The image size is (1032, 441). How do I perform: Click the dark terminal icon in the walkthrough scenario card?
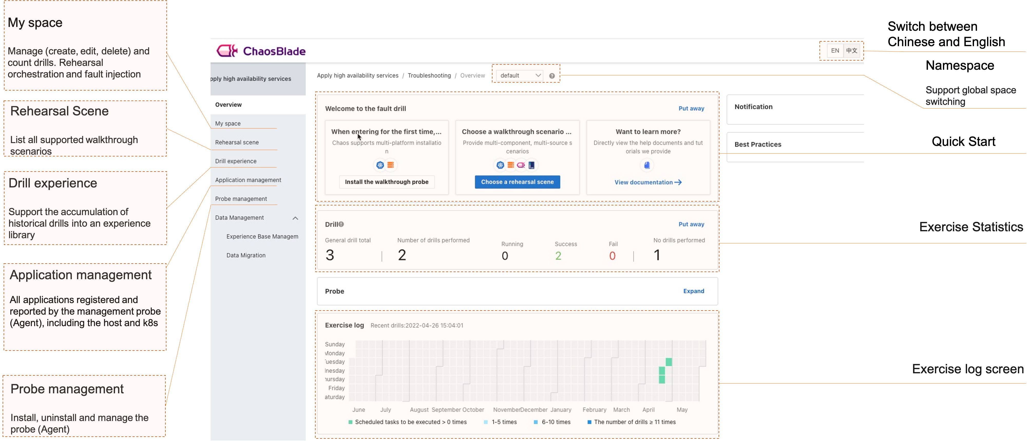[x=531, y=165]
